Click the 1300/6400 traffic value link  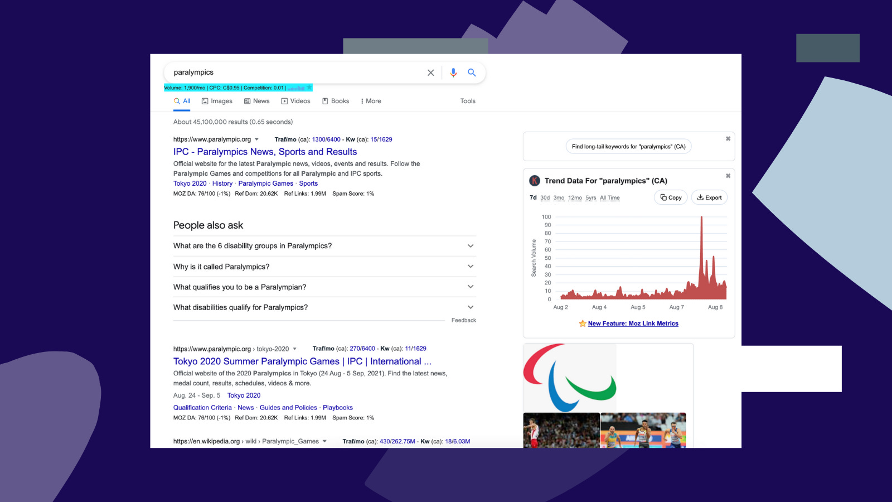click(326, 139)
